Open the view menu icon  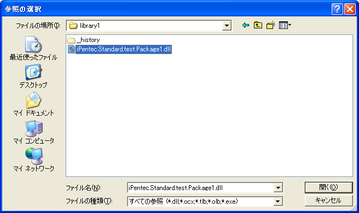(x=285, y=25)
